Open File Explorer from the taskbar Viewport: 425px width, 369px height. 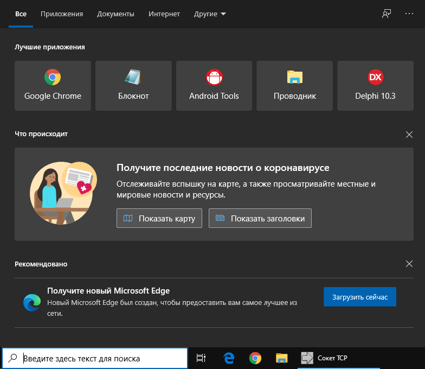click(x=282, y=358)
